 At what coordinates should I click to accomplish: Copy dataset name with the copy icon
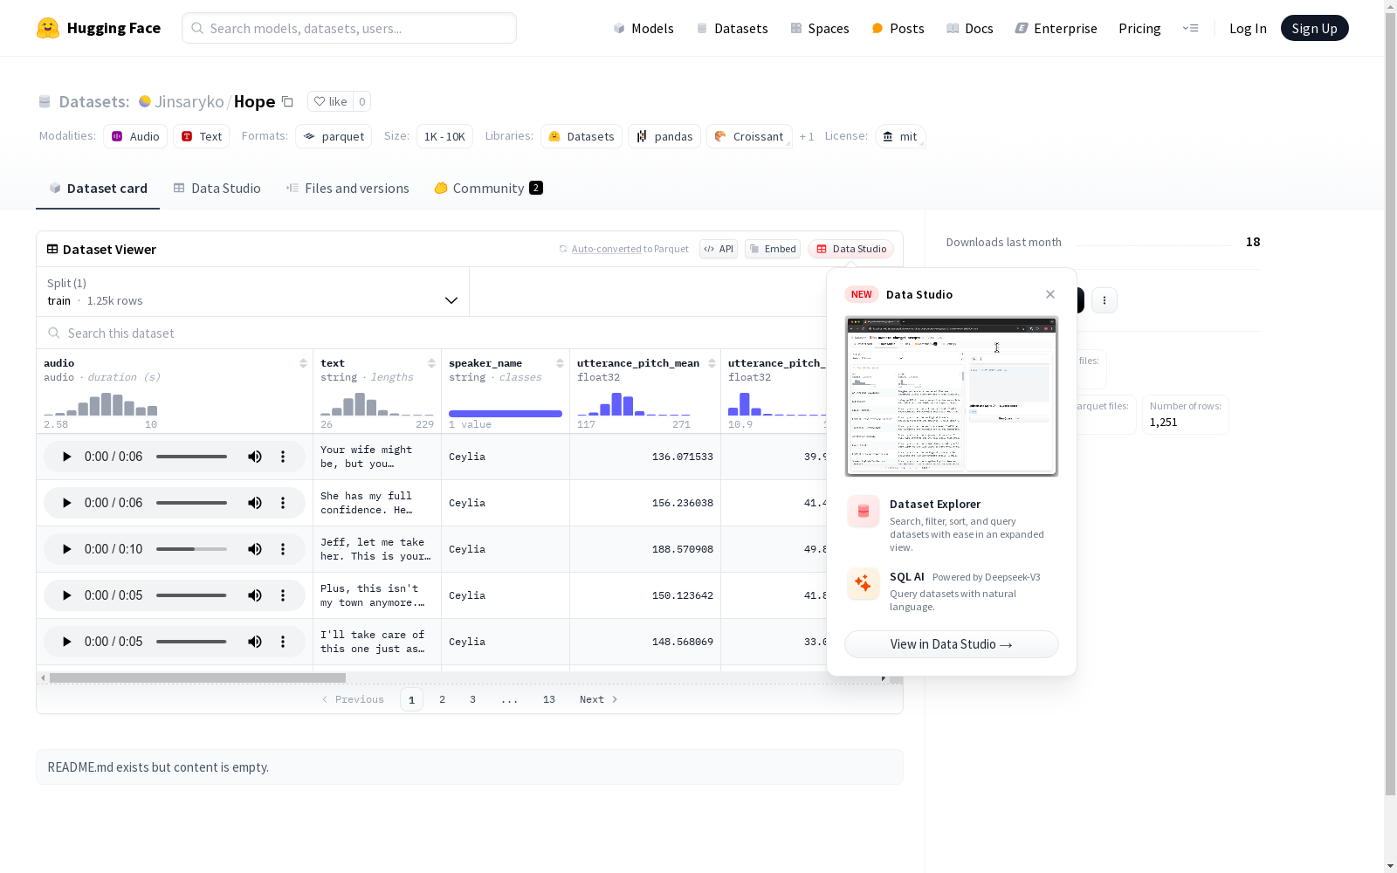(x=287, y=101)
